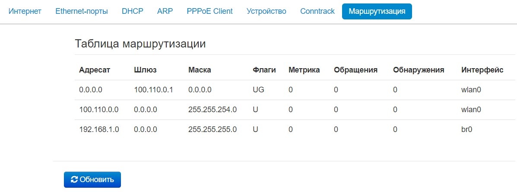Select the gateway value 100.110.0.1
517x192 pixels.
point(153,90)
